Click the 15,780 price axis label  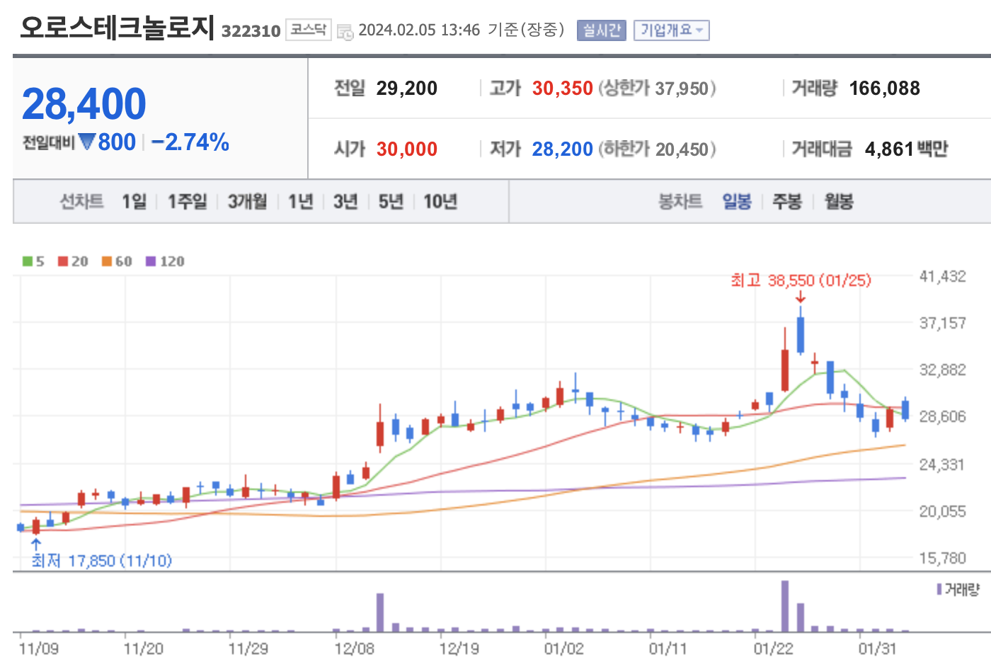pyautogui.click(x=942, y=559)
